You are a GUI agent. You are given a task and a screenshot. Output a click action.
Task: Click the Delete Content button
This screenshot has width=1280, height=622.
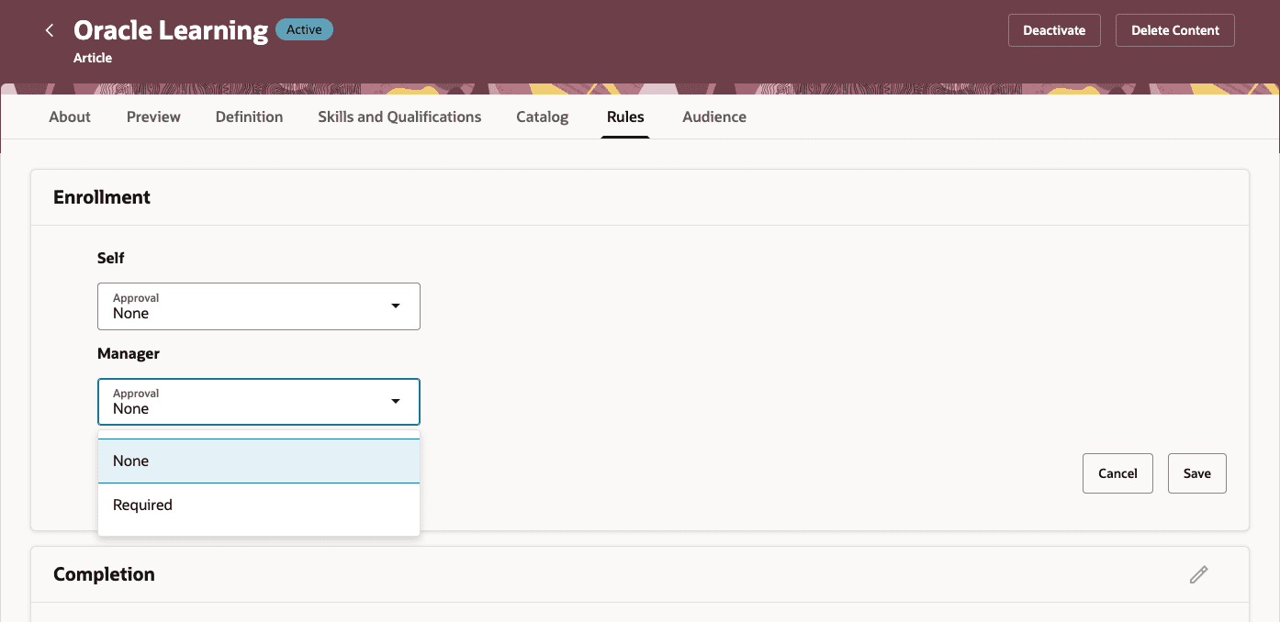point(1175,30)
